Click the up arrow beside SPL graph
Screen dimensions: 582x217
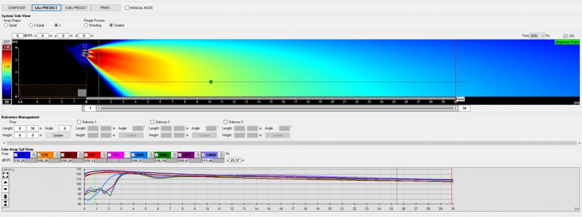6,182
